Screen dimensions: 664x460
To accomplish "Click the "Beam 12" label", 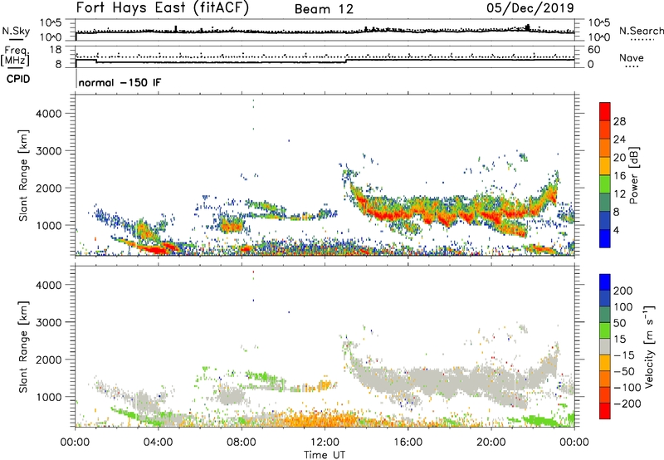I will tap(324, 9).
